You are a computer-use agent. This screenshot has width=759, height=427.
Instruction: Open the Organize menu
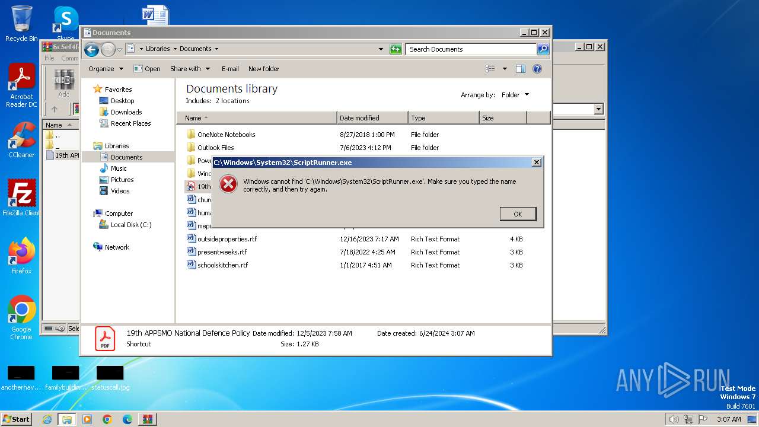click(x=106, y=69)
